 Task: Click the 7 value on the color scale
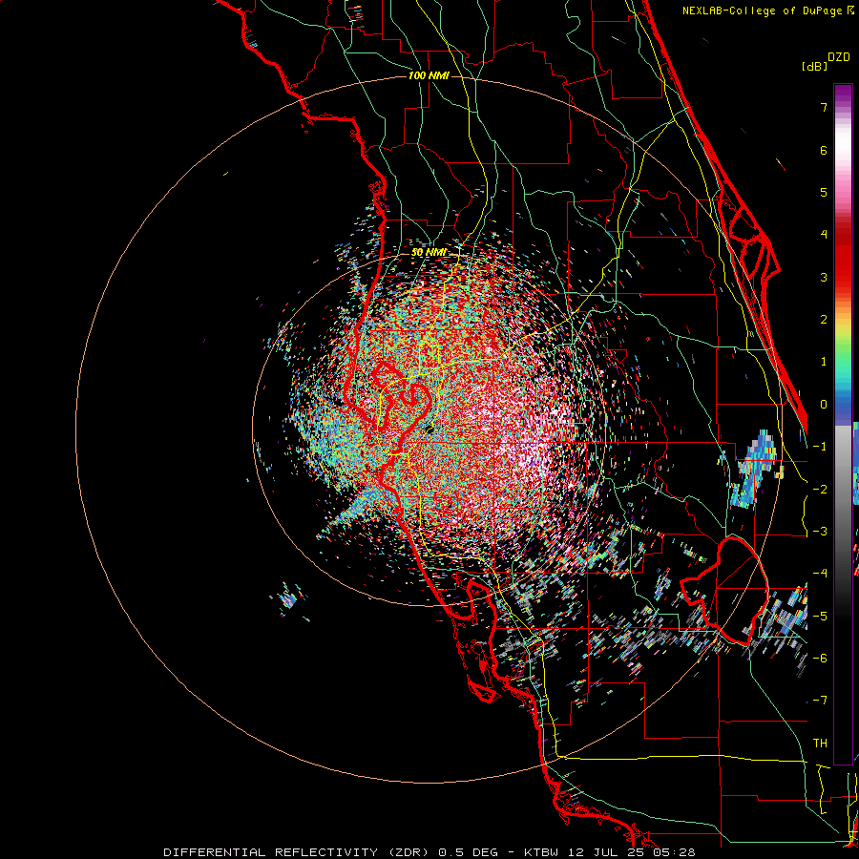point(824,107)
